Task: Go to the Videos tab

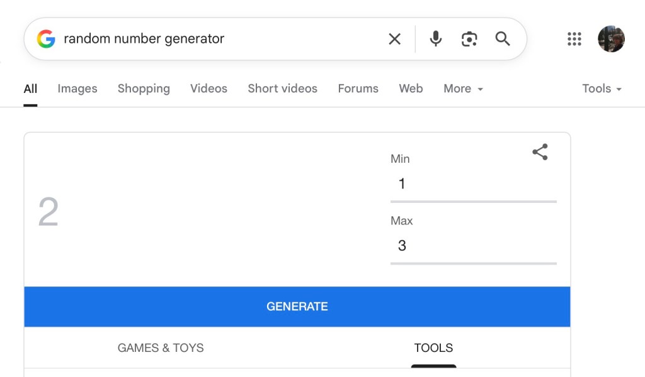Action: pyautogui.click(x=208, y=89)
